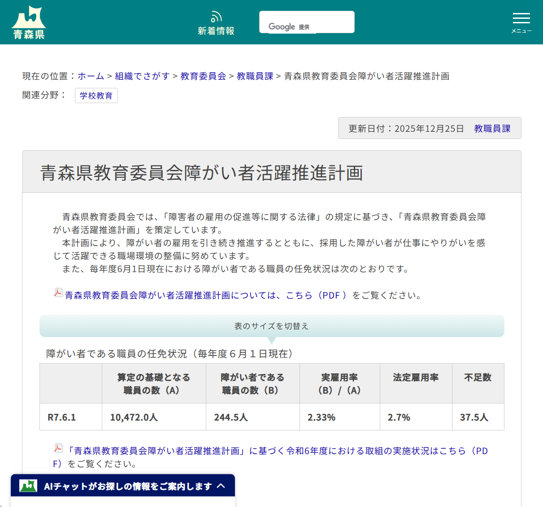
Task: Click the teal gradient table-size toggle bar
Action: tap(272, 326)
